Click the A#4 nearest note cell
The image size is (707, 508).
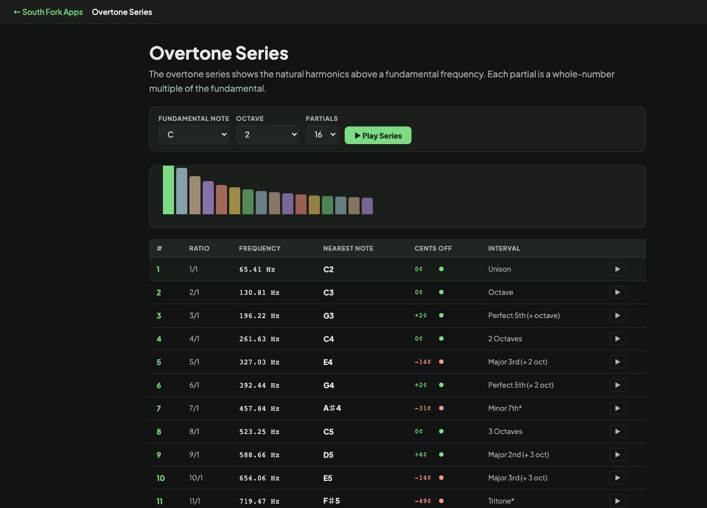click(332, 408)
